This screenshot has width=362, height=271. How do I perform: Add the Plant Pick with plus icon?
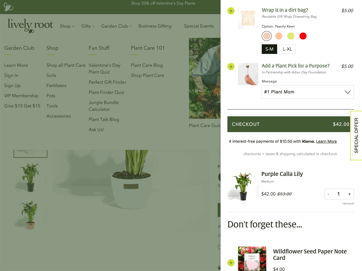[231, 67]
